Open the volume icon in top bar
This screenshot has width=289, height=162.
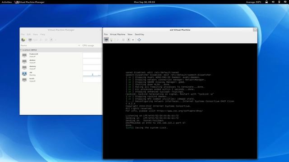coord(273,2)
